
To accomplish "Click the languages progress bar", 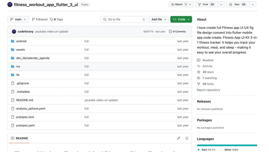I will 227,145.
